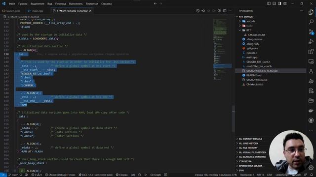
Task: Show additional activity bar views ellipsis
Action: click(311, 130)
